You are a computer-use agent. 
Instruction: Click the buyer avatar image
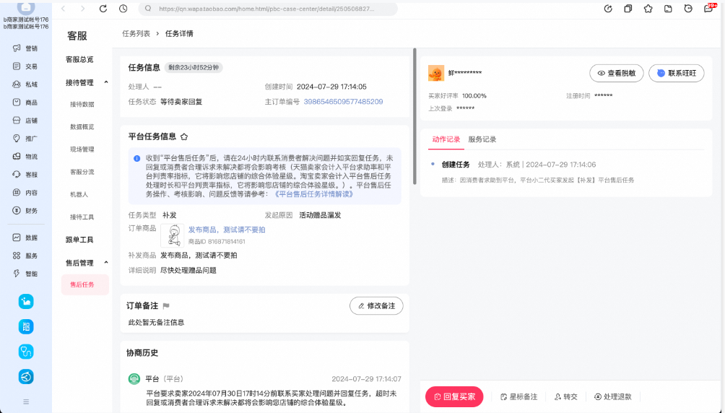[436, 73]
